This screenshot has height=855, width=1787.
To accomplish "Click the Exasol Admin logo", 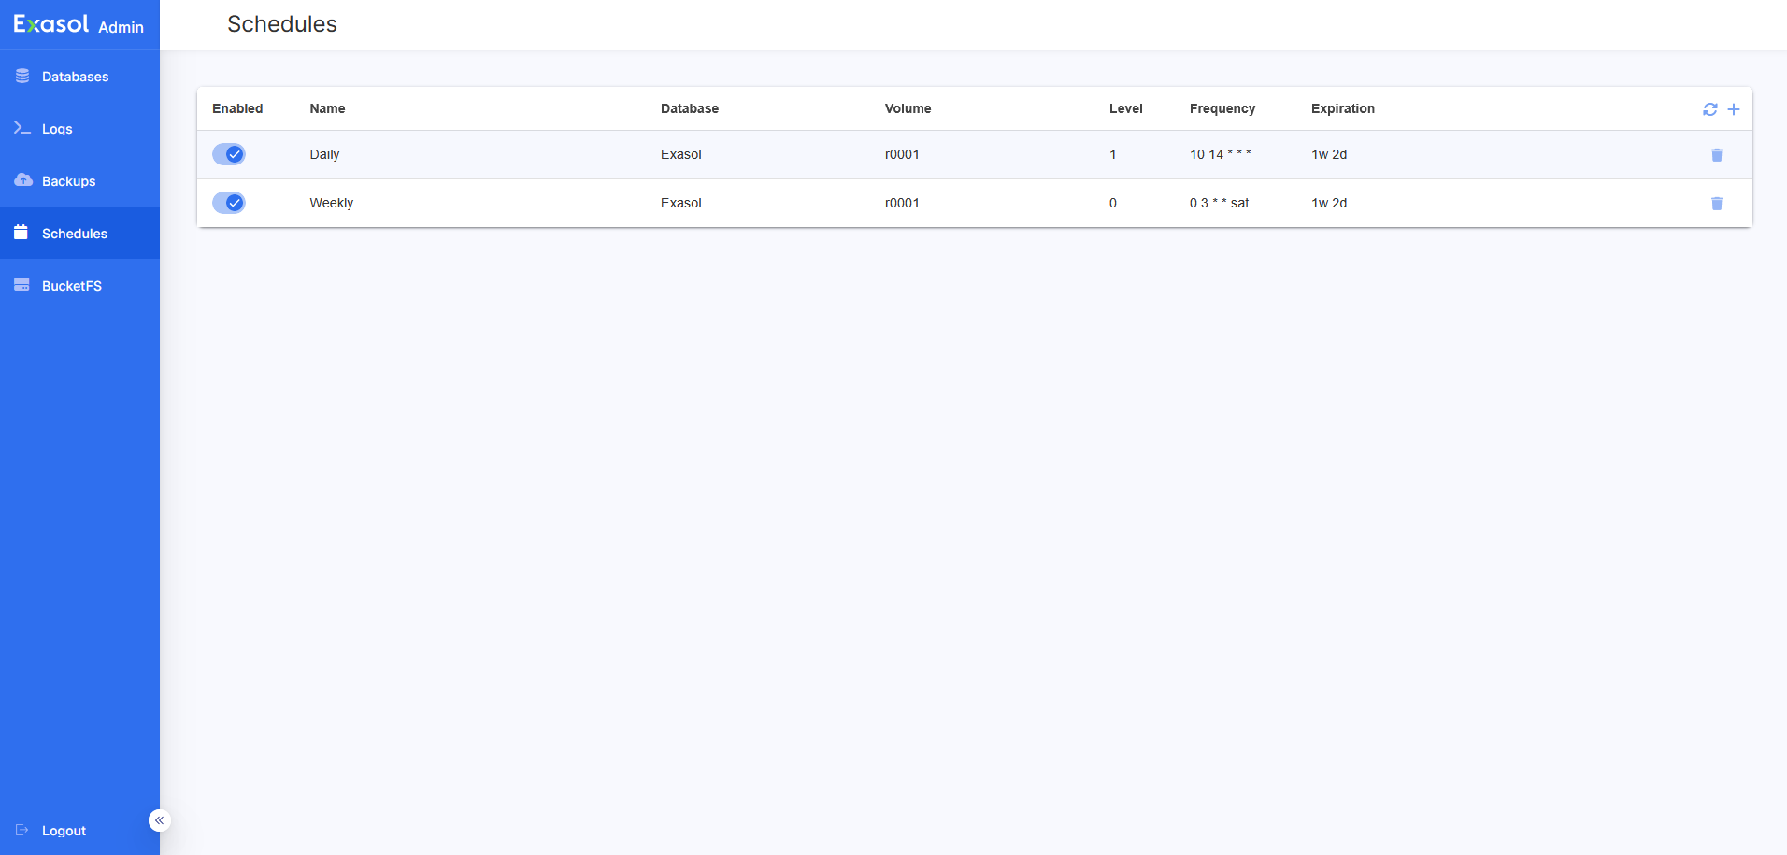I will click(x=79, y=25).
